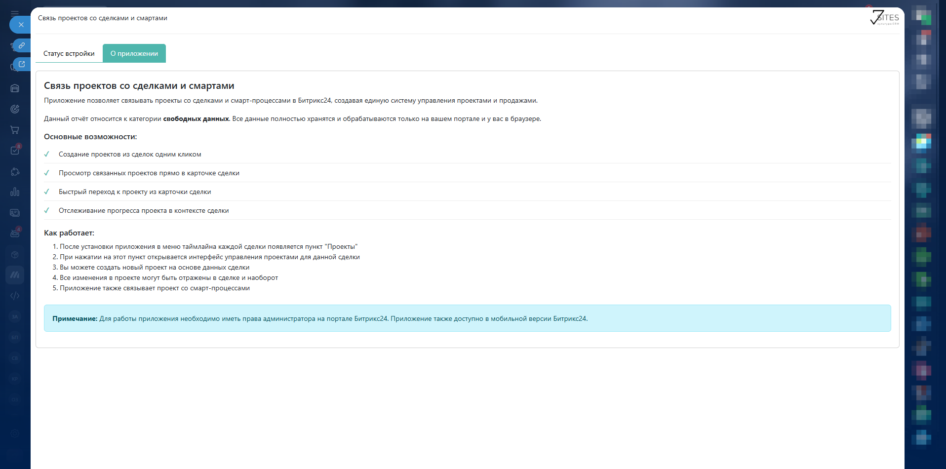Click feature Отслеживание прогресса проекта в контексте сделки

(144, 211)
